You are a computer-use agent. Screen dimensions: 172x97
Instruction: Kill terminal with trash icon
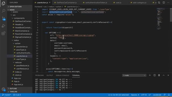tap(159, 75)
